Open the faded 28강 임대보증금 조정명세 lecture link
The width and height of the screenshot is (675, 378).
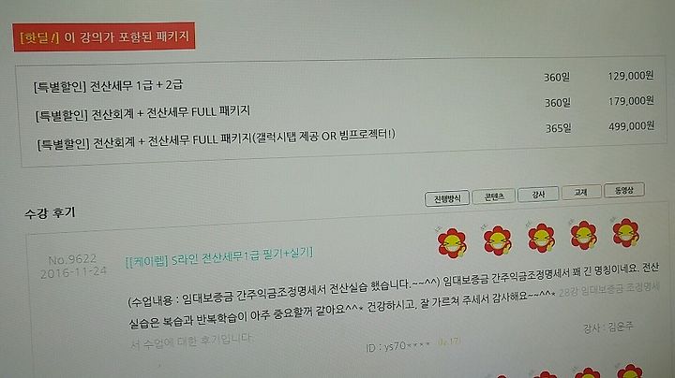(x=609, y=289)
